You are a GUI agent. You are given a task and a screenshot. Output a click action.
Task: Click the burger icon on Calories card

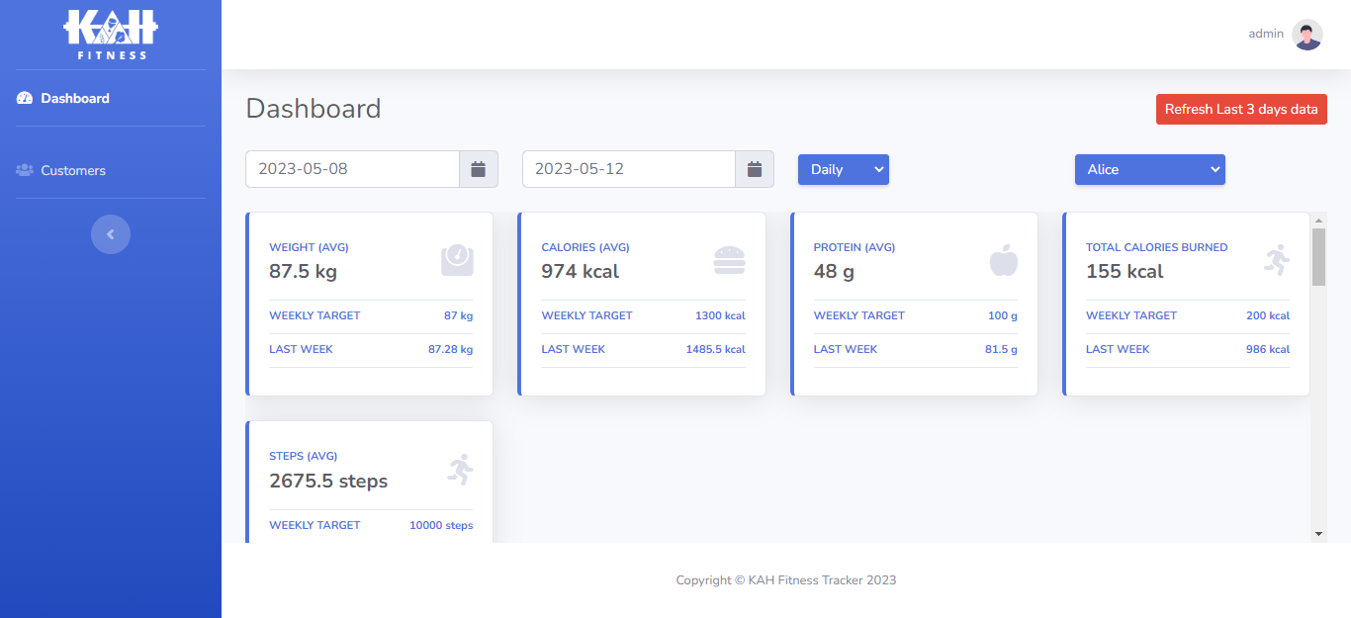(x=729, y=260)
